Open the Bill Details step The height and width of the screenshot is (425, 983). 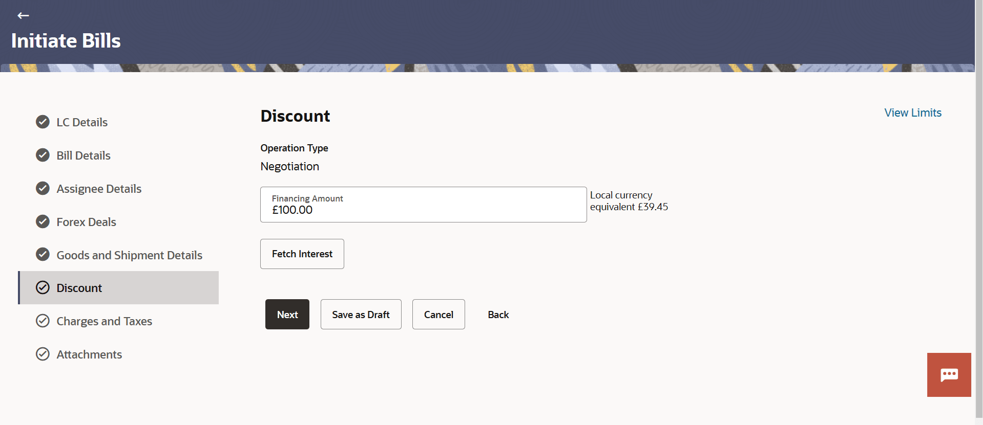[x=83, y=155]
